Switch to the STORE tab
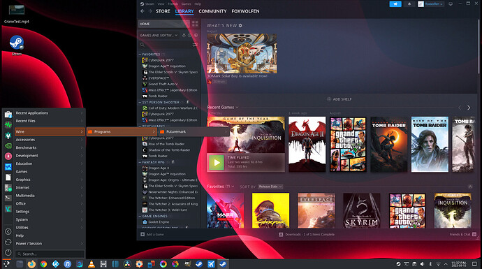This screenshot has height=269, width=482. 163,11
